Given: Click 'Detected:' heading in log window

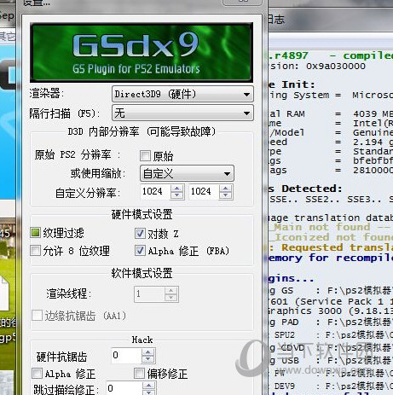Looking at the screenshot, I should tap(312, 189).
